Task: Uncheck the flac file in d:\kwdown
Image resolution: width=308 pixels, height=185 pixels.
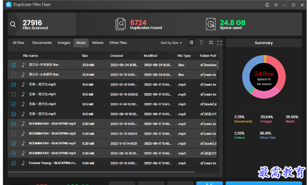Action: 14,65
